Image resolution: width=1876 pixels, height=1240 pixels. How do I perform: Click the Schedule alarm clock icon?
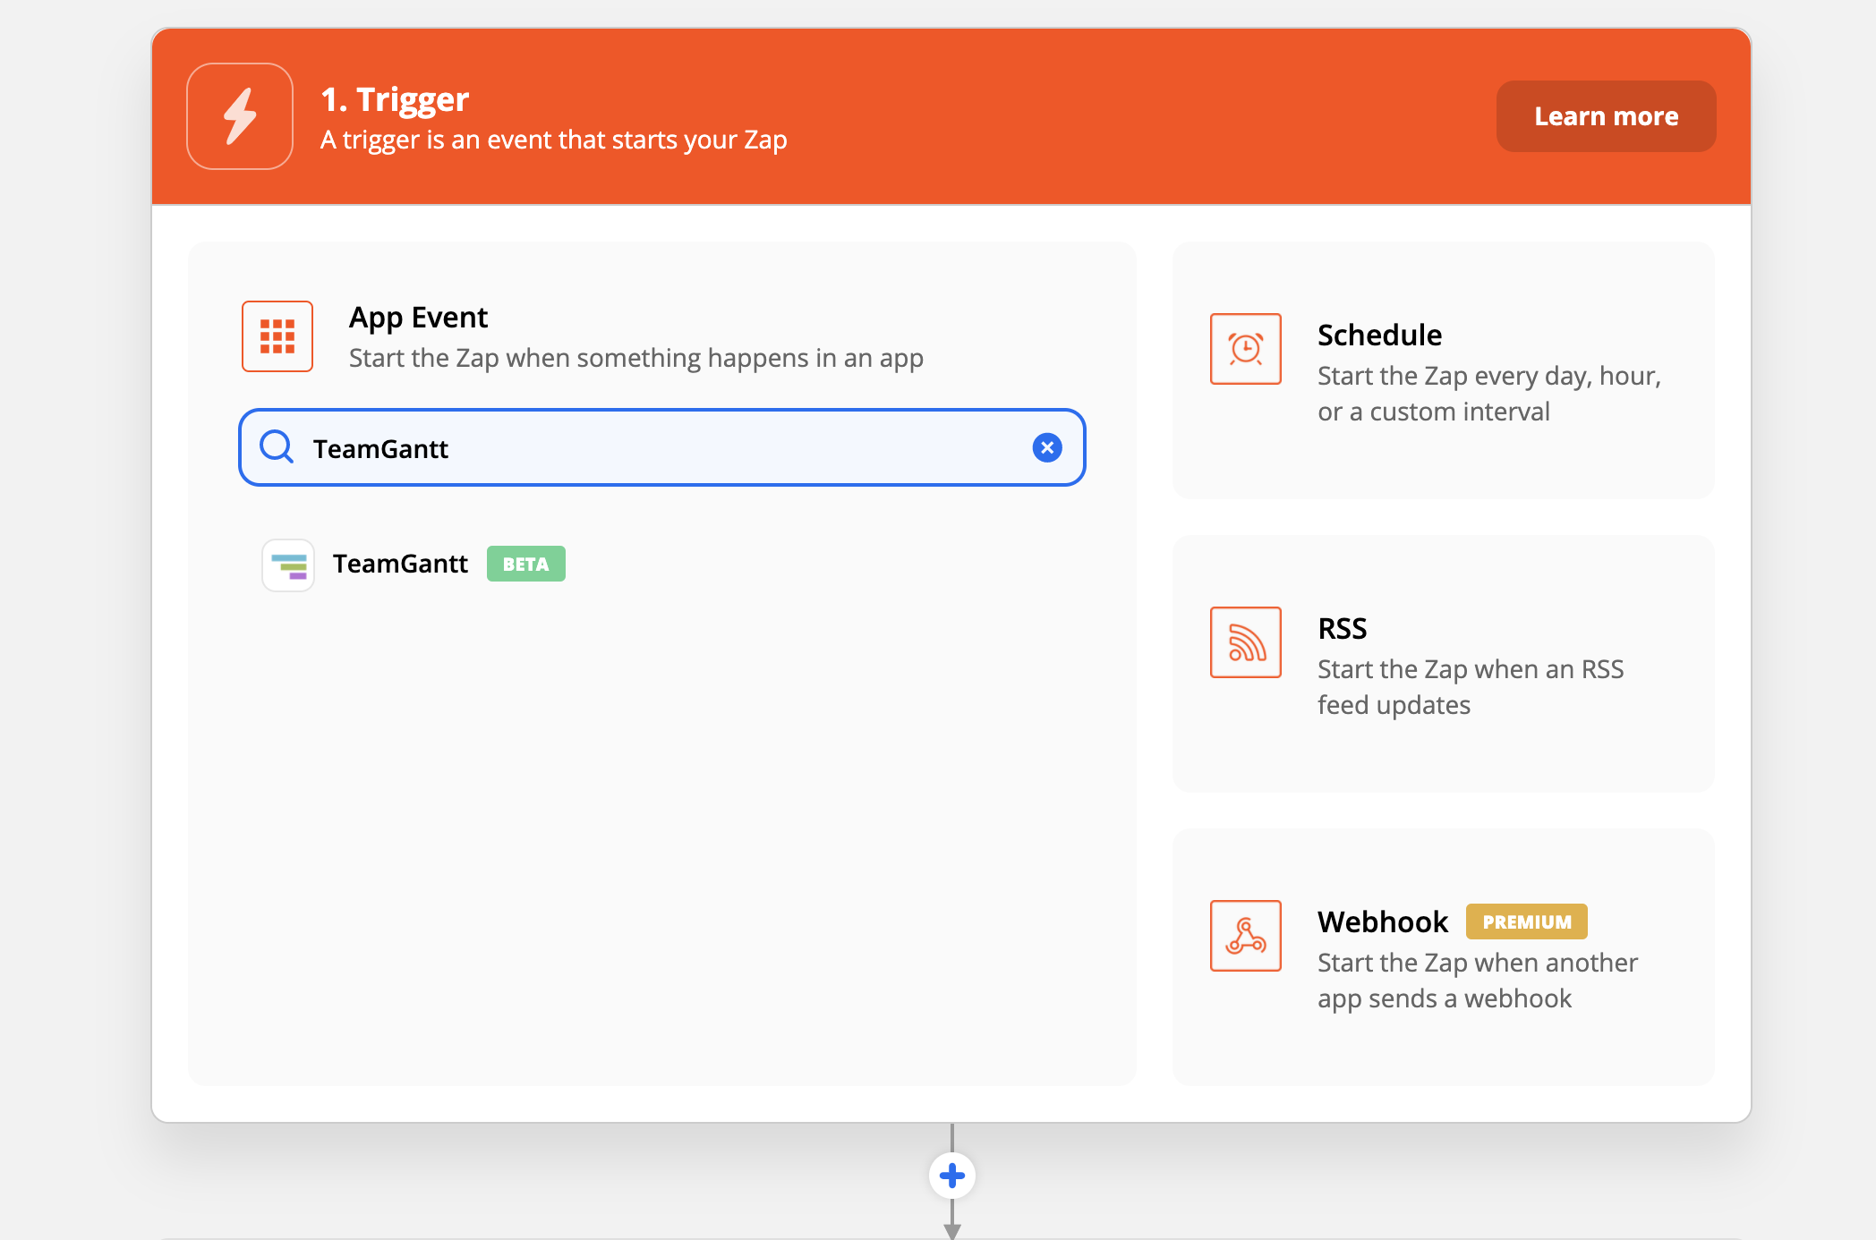click(1245, 349)
